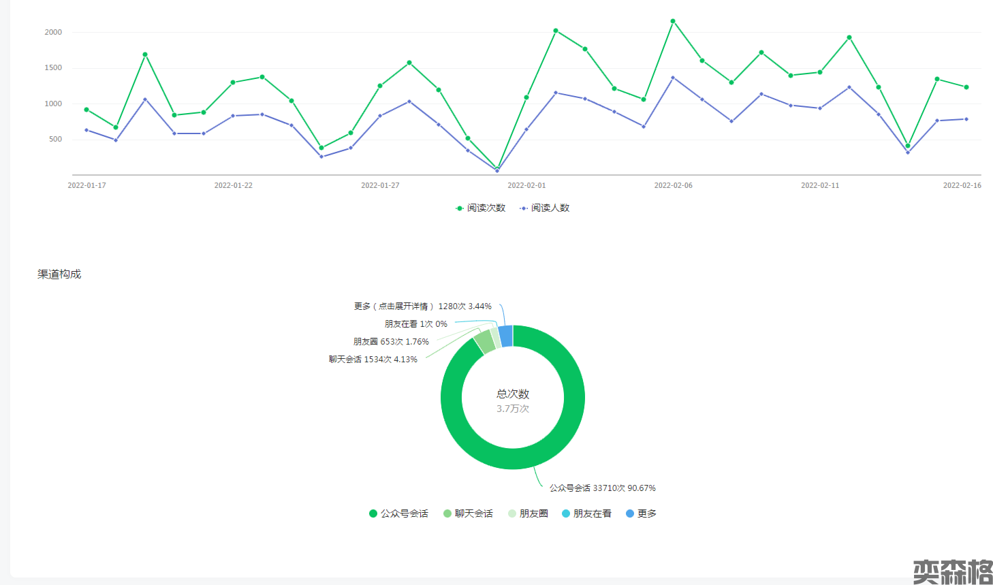Click the last blue data point at 2022-02-16
Screen dimensions: 993x585
[x=966, y=119]
